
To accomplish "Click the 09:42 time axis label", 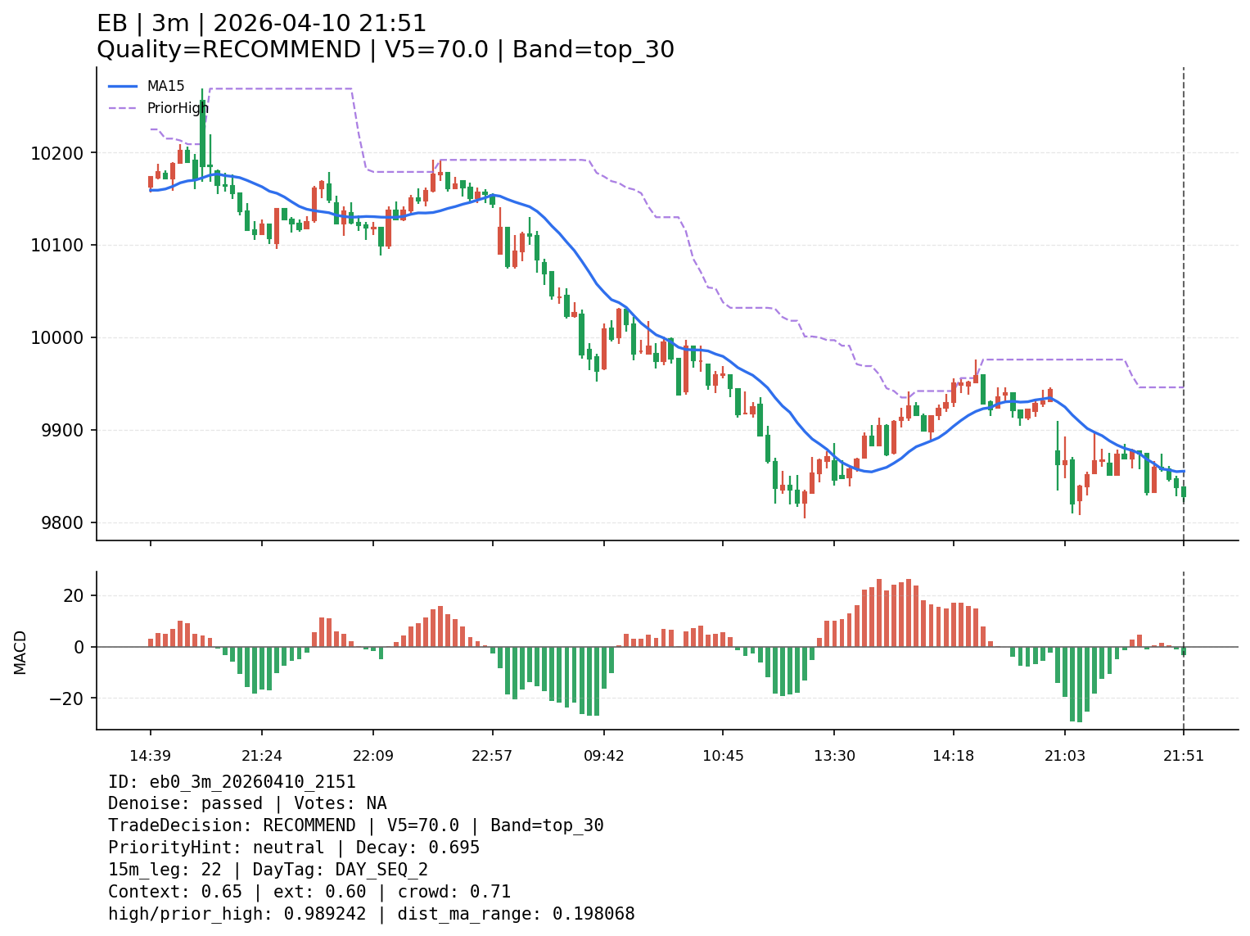I will tap(604, 756).
